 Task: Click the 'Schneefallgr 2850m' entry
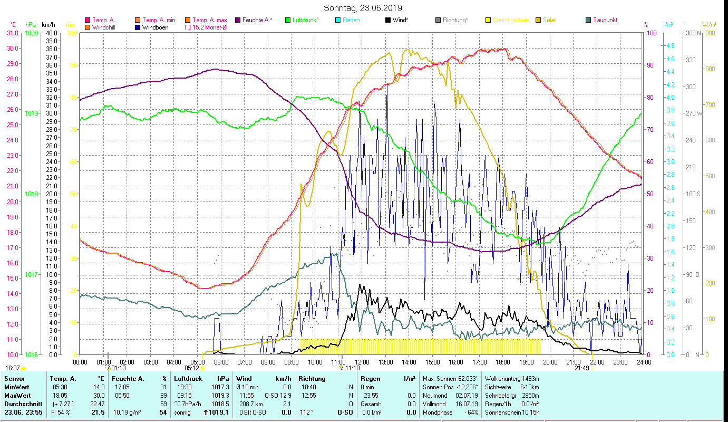tap(512, 396)
